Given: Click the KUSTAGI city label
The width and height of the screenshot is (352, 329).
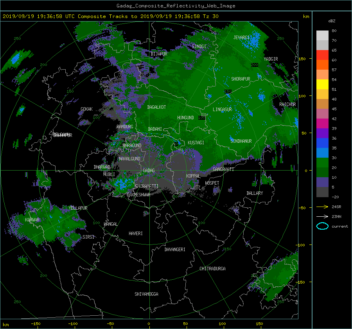Looking at the screenshot, I should (x=196, y=143).
